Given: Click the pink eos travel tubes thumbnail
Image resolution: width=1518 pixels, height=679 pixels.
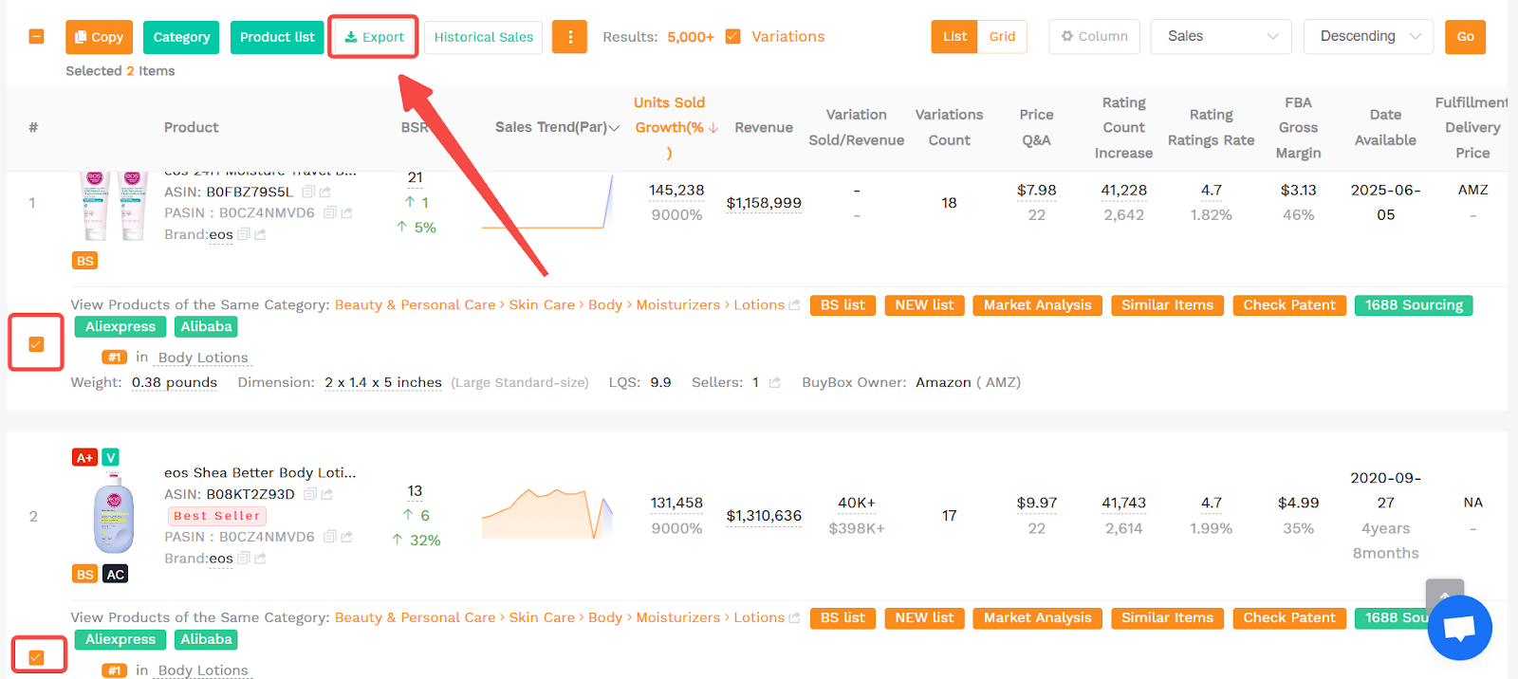Looking at the screenshot, I should (x=113, y=206).
